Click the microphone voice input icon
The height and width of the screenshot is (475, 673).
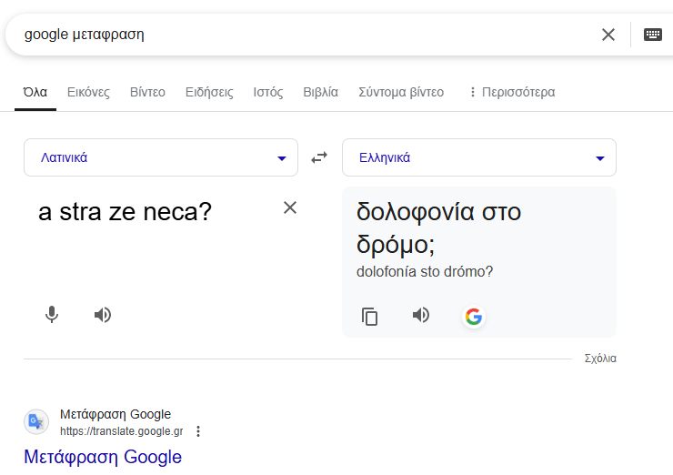coord(52,315)
